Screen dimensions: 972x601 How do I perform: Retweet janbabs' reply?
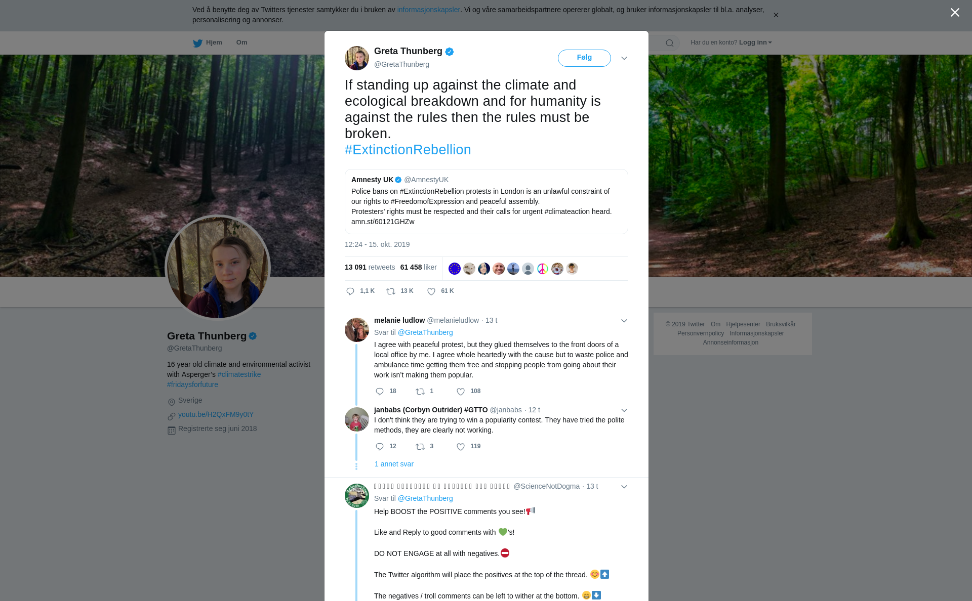coord(420,447)
